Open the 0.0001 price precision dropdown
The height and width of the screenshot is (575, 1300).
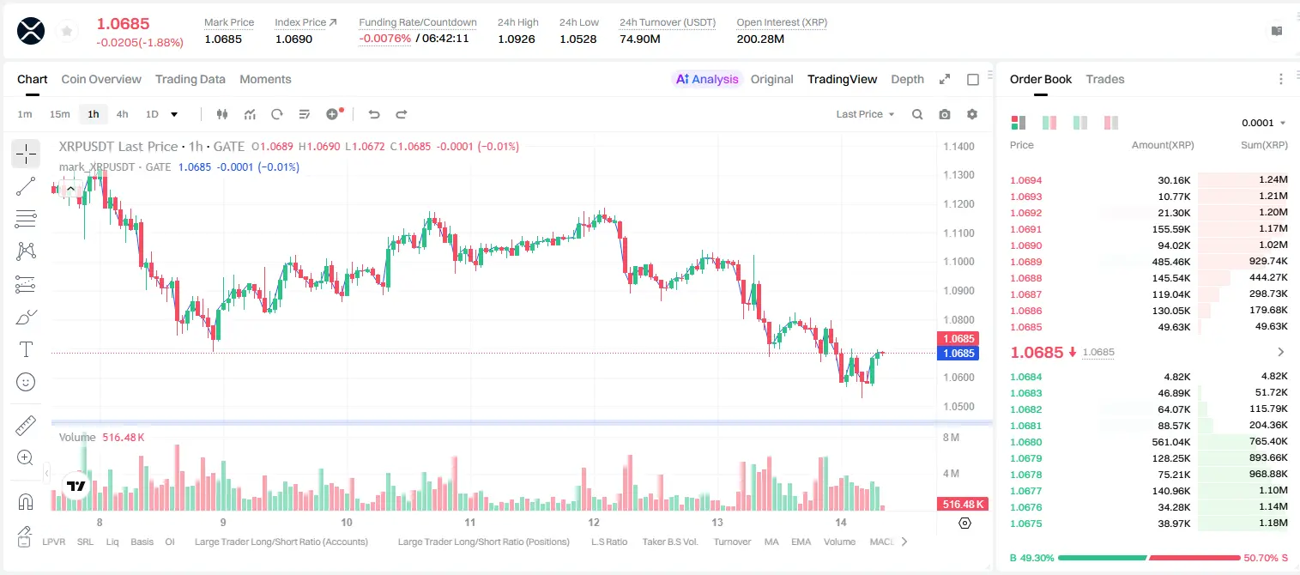(x=1264, y=123)
